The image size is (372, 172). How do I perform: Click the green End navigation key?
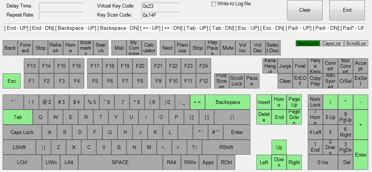coord(279,117)
